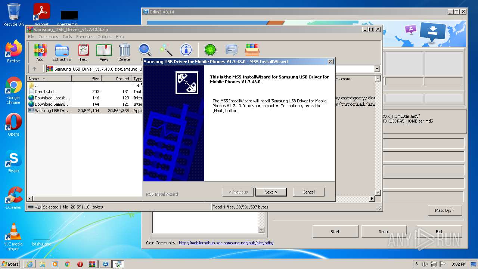Screen dimensions: 478x269
Task: Click WinRAR horizontal scrollbar right arrow
Action: [x=372, y=199]
